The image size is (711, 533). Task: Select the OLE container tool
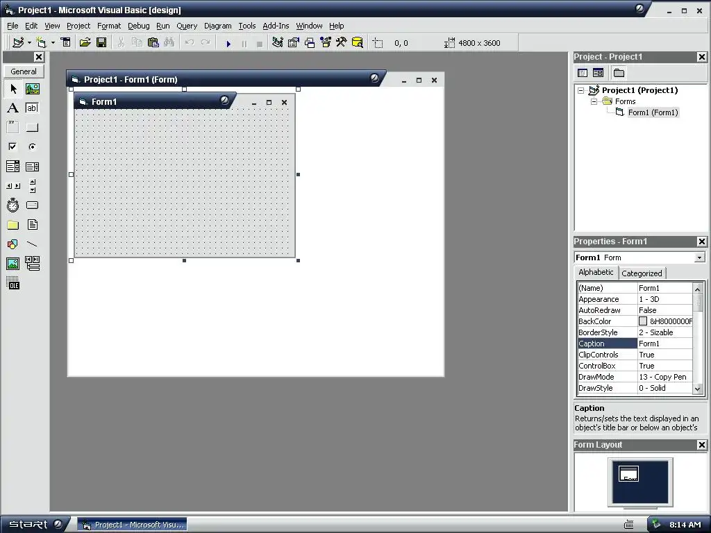(13, 283)
